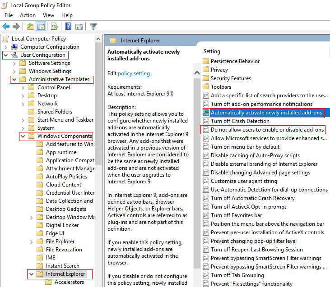
Task: Click the IME folder icon
Action: [40, 258]
